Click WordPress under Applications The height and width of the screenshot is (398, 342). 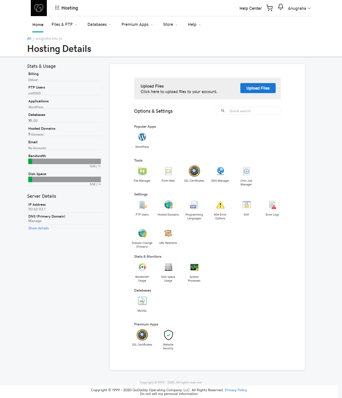pos(36,107)
